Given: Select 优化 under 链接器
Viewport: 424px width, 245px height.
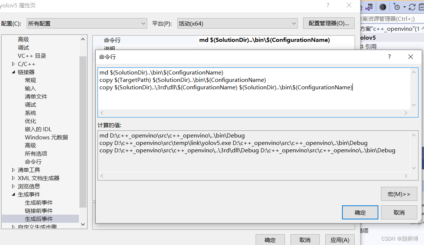Looking at the screenshot, I should coord(30,121).
